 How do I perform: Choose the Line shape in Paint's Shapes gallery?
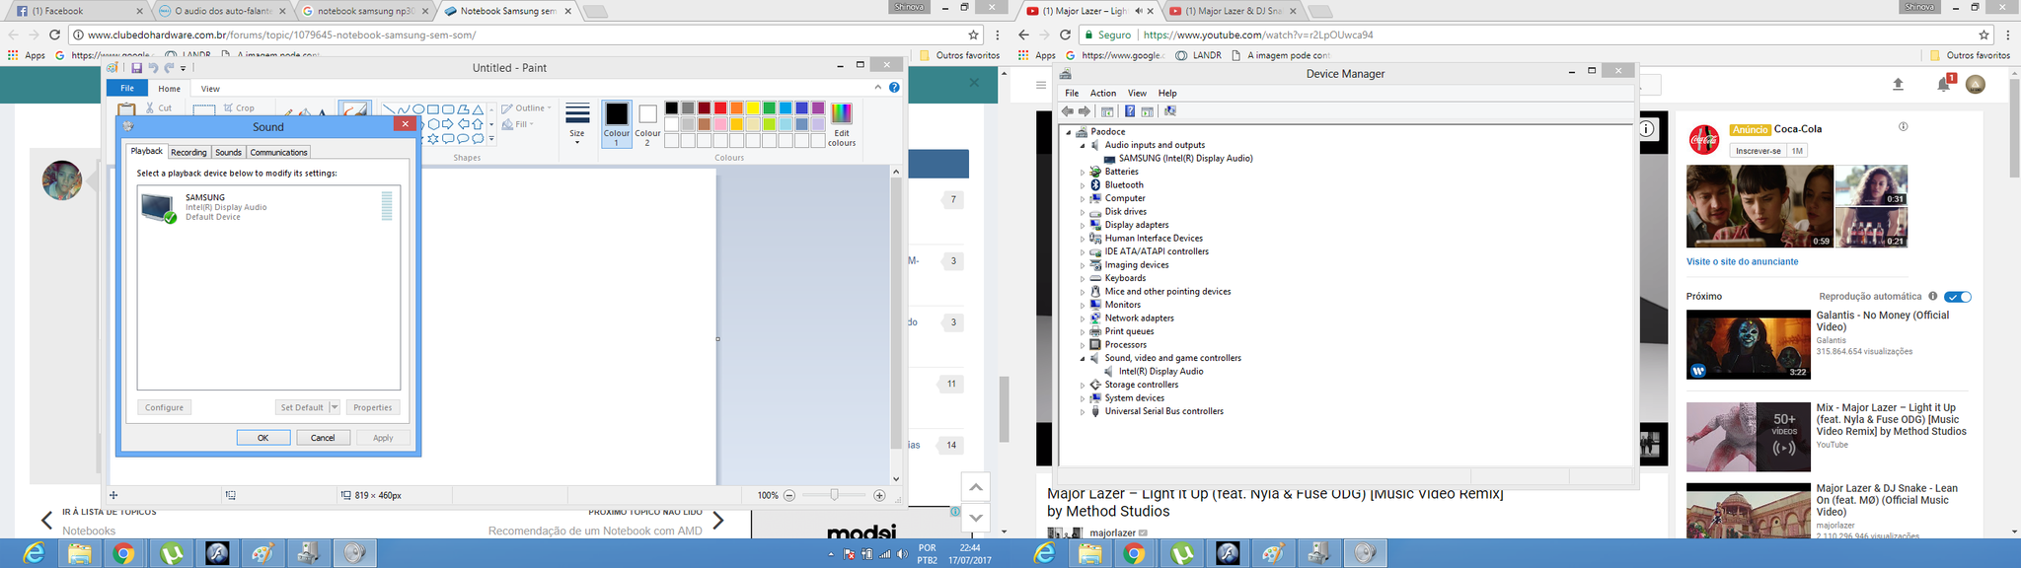click(389, 109)
